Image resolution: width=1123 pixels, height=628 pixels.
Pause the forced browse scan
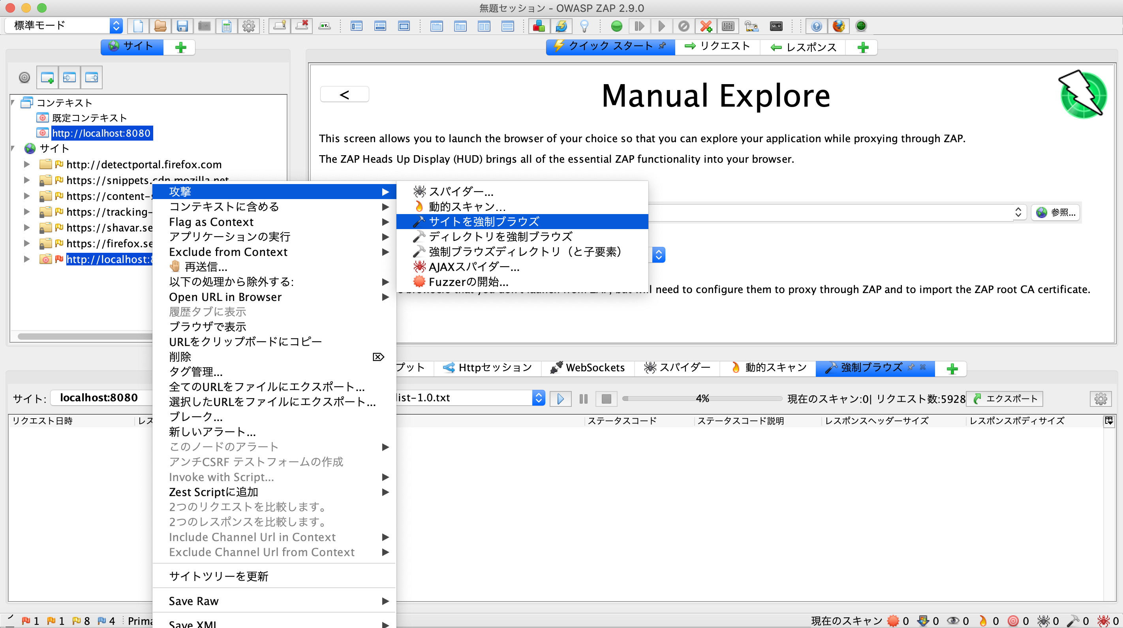click(583, 399)
